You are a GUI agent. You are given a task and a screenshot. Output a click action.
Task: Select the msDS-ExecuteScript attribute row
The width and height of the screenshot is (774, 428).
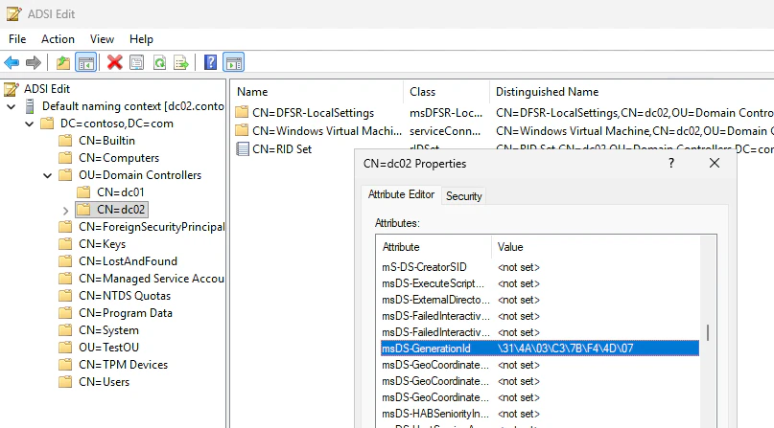coord(540,283)
